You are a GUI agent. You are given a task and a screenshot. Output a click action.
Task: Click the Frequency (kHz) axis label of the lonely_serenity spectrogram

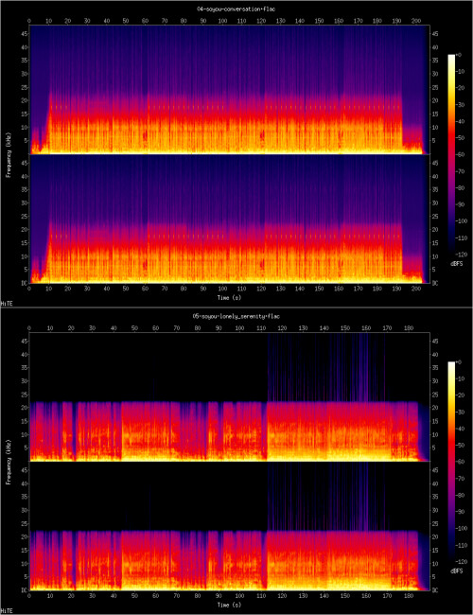pos(9,462)
